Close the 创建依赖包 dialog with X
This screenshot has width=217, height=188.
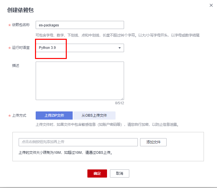tap(211, 5)
